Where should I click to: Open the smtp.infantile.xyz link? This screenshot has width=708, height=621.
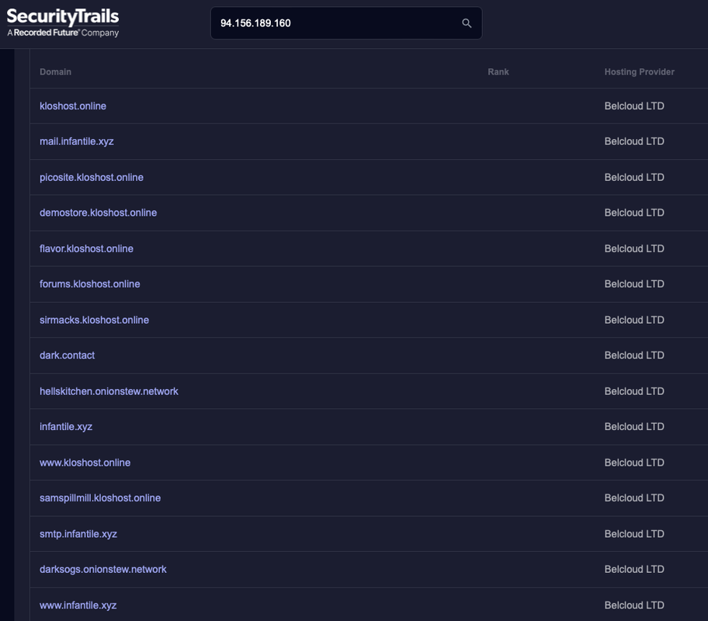pos(78,534)
